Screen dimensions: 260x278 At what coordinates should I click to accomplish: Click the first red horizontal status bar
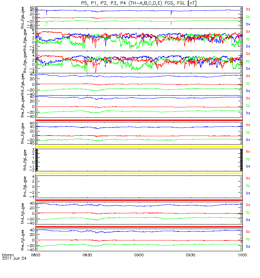[139, 120]
